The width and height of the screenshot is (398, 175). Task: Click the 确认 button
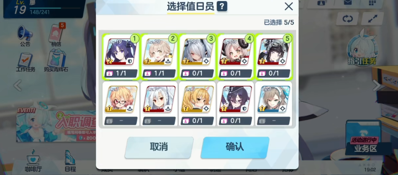(235, 147)
